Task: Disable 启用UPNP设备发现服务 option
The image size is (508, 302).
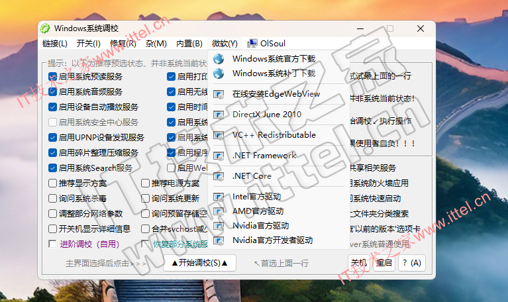Action: tap(53, 138)
